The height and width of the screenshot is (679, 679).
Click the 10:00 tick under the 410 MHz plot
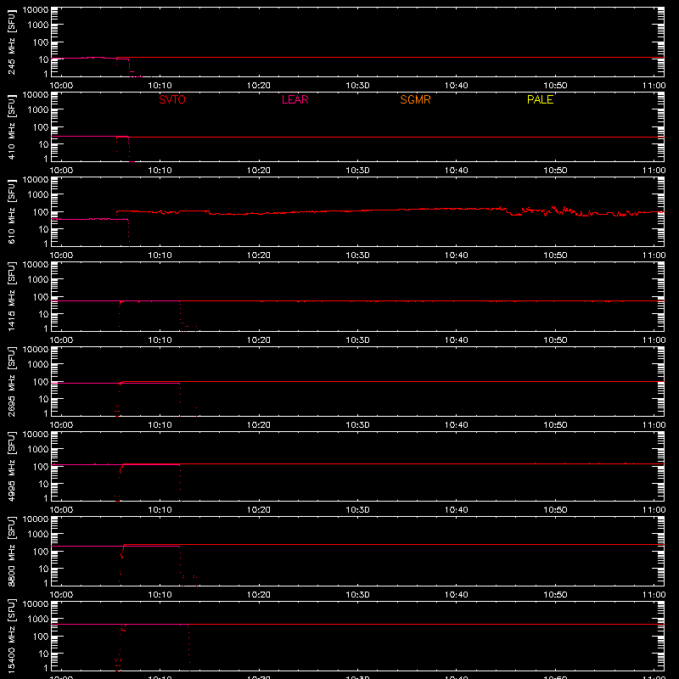point(61,171)
